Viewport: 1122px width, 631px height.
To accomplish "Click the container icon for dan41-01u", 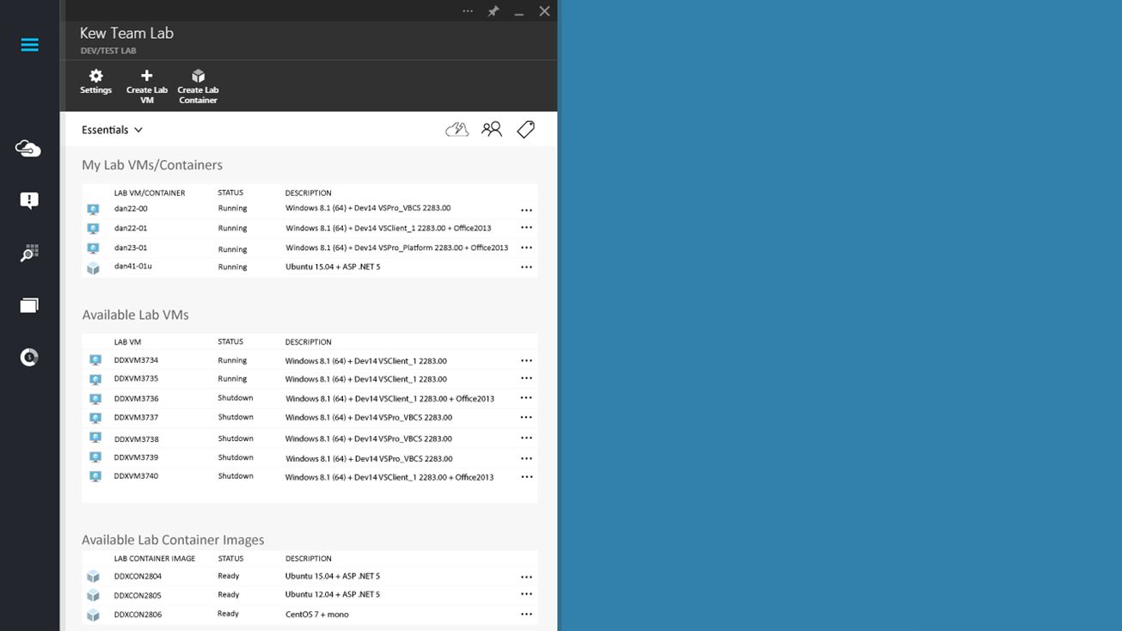I will pyautogui.click(x=94, y=268).
